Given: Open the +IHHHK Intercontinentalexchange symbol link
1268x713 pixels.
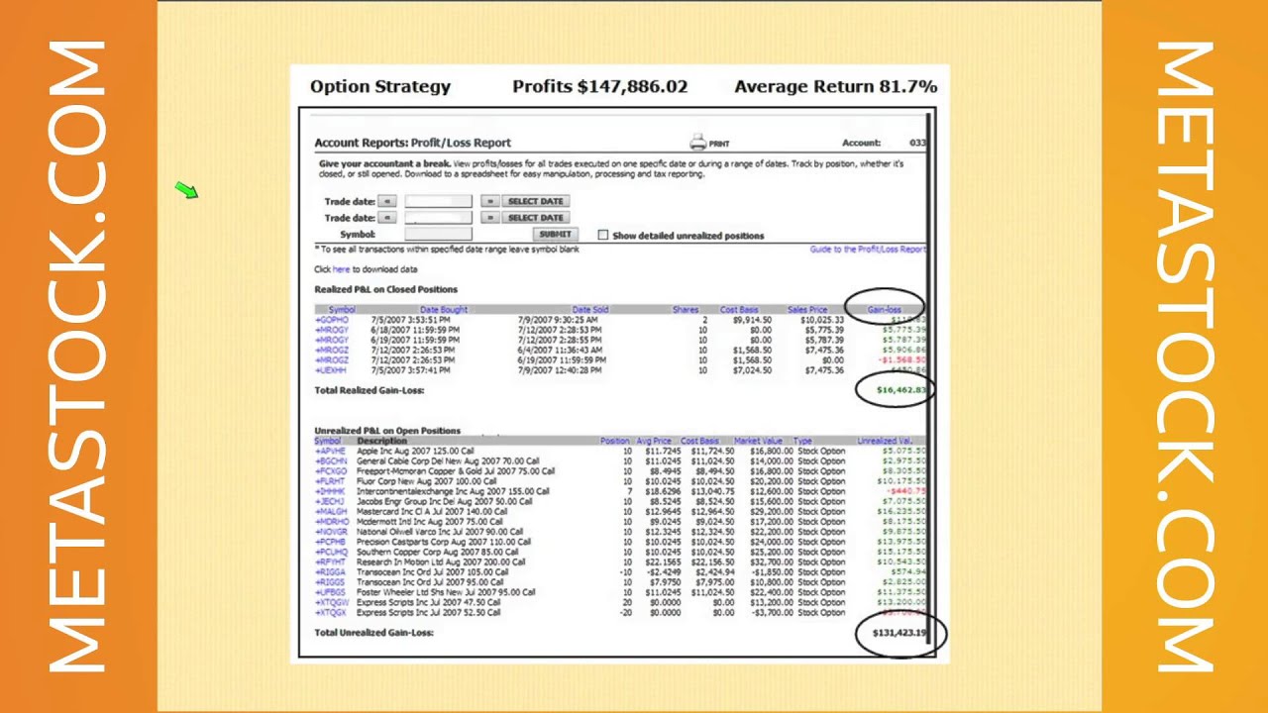Looking at the screenshot, I should point(330,491).
